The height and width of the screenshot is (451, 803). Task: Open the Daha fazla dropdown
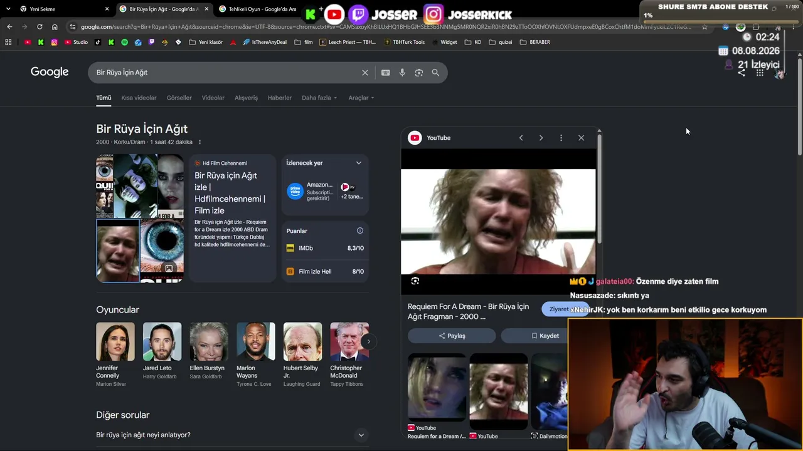(x=319, y=98)
